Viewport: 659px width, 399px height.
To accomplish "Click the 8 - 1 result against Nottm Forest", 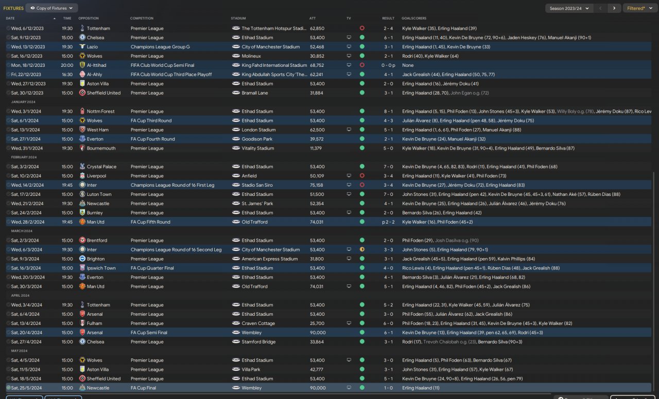I will [x=388, y=112].
